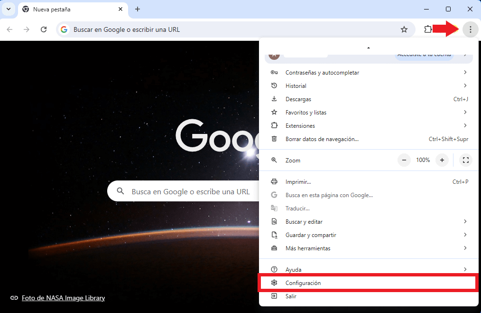Reload the current page
Image resolution: width=481 pixels, height=313 pixels.
tap(44, 29)
